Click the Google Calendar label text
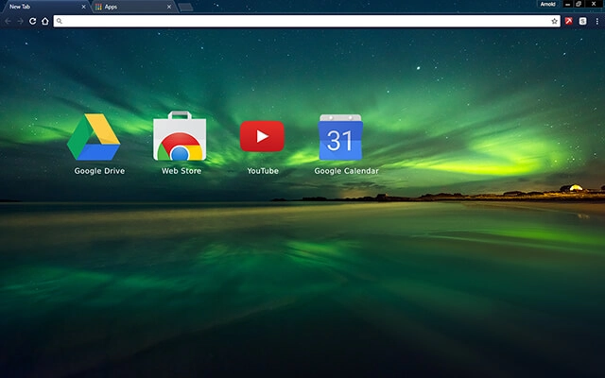Image resolution: width=605 pixels, height=378 pixels. coord(347,171)
